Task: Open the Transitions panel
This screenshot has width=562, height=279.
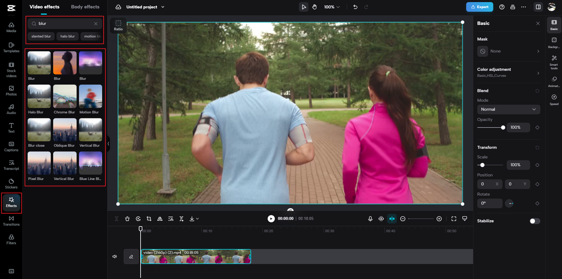Action: coord(11,221)
